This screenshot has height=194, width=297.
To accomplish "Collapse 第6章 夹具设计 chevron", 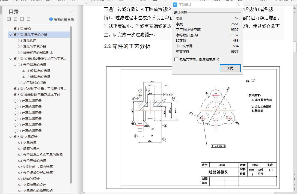I will [11, 137].
